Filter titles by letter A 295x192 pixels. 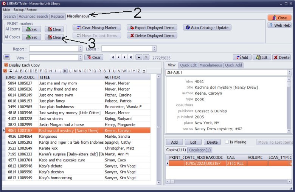(x=16, y=71)
